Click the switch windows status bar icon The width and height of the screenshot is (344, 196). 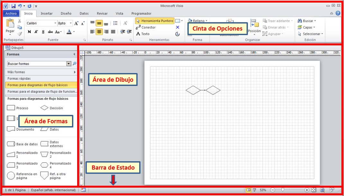[331, 190]
